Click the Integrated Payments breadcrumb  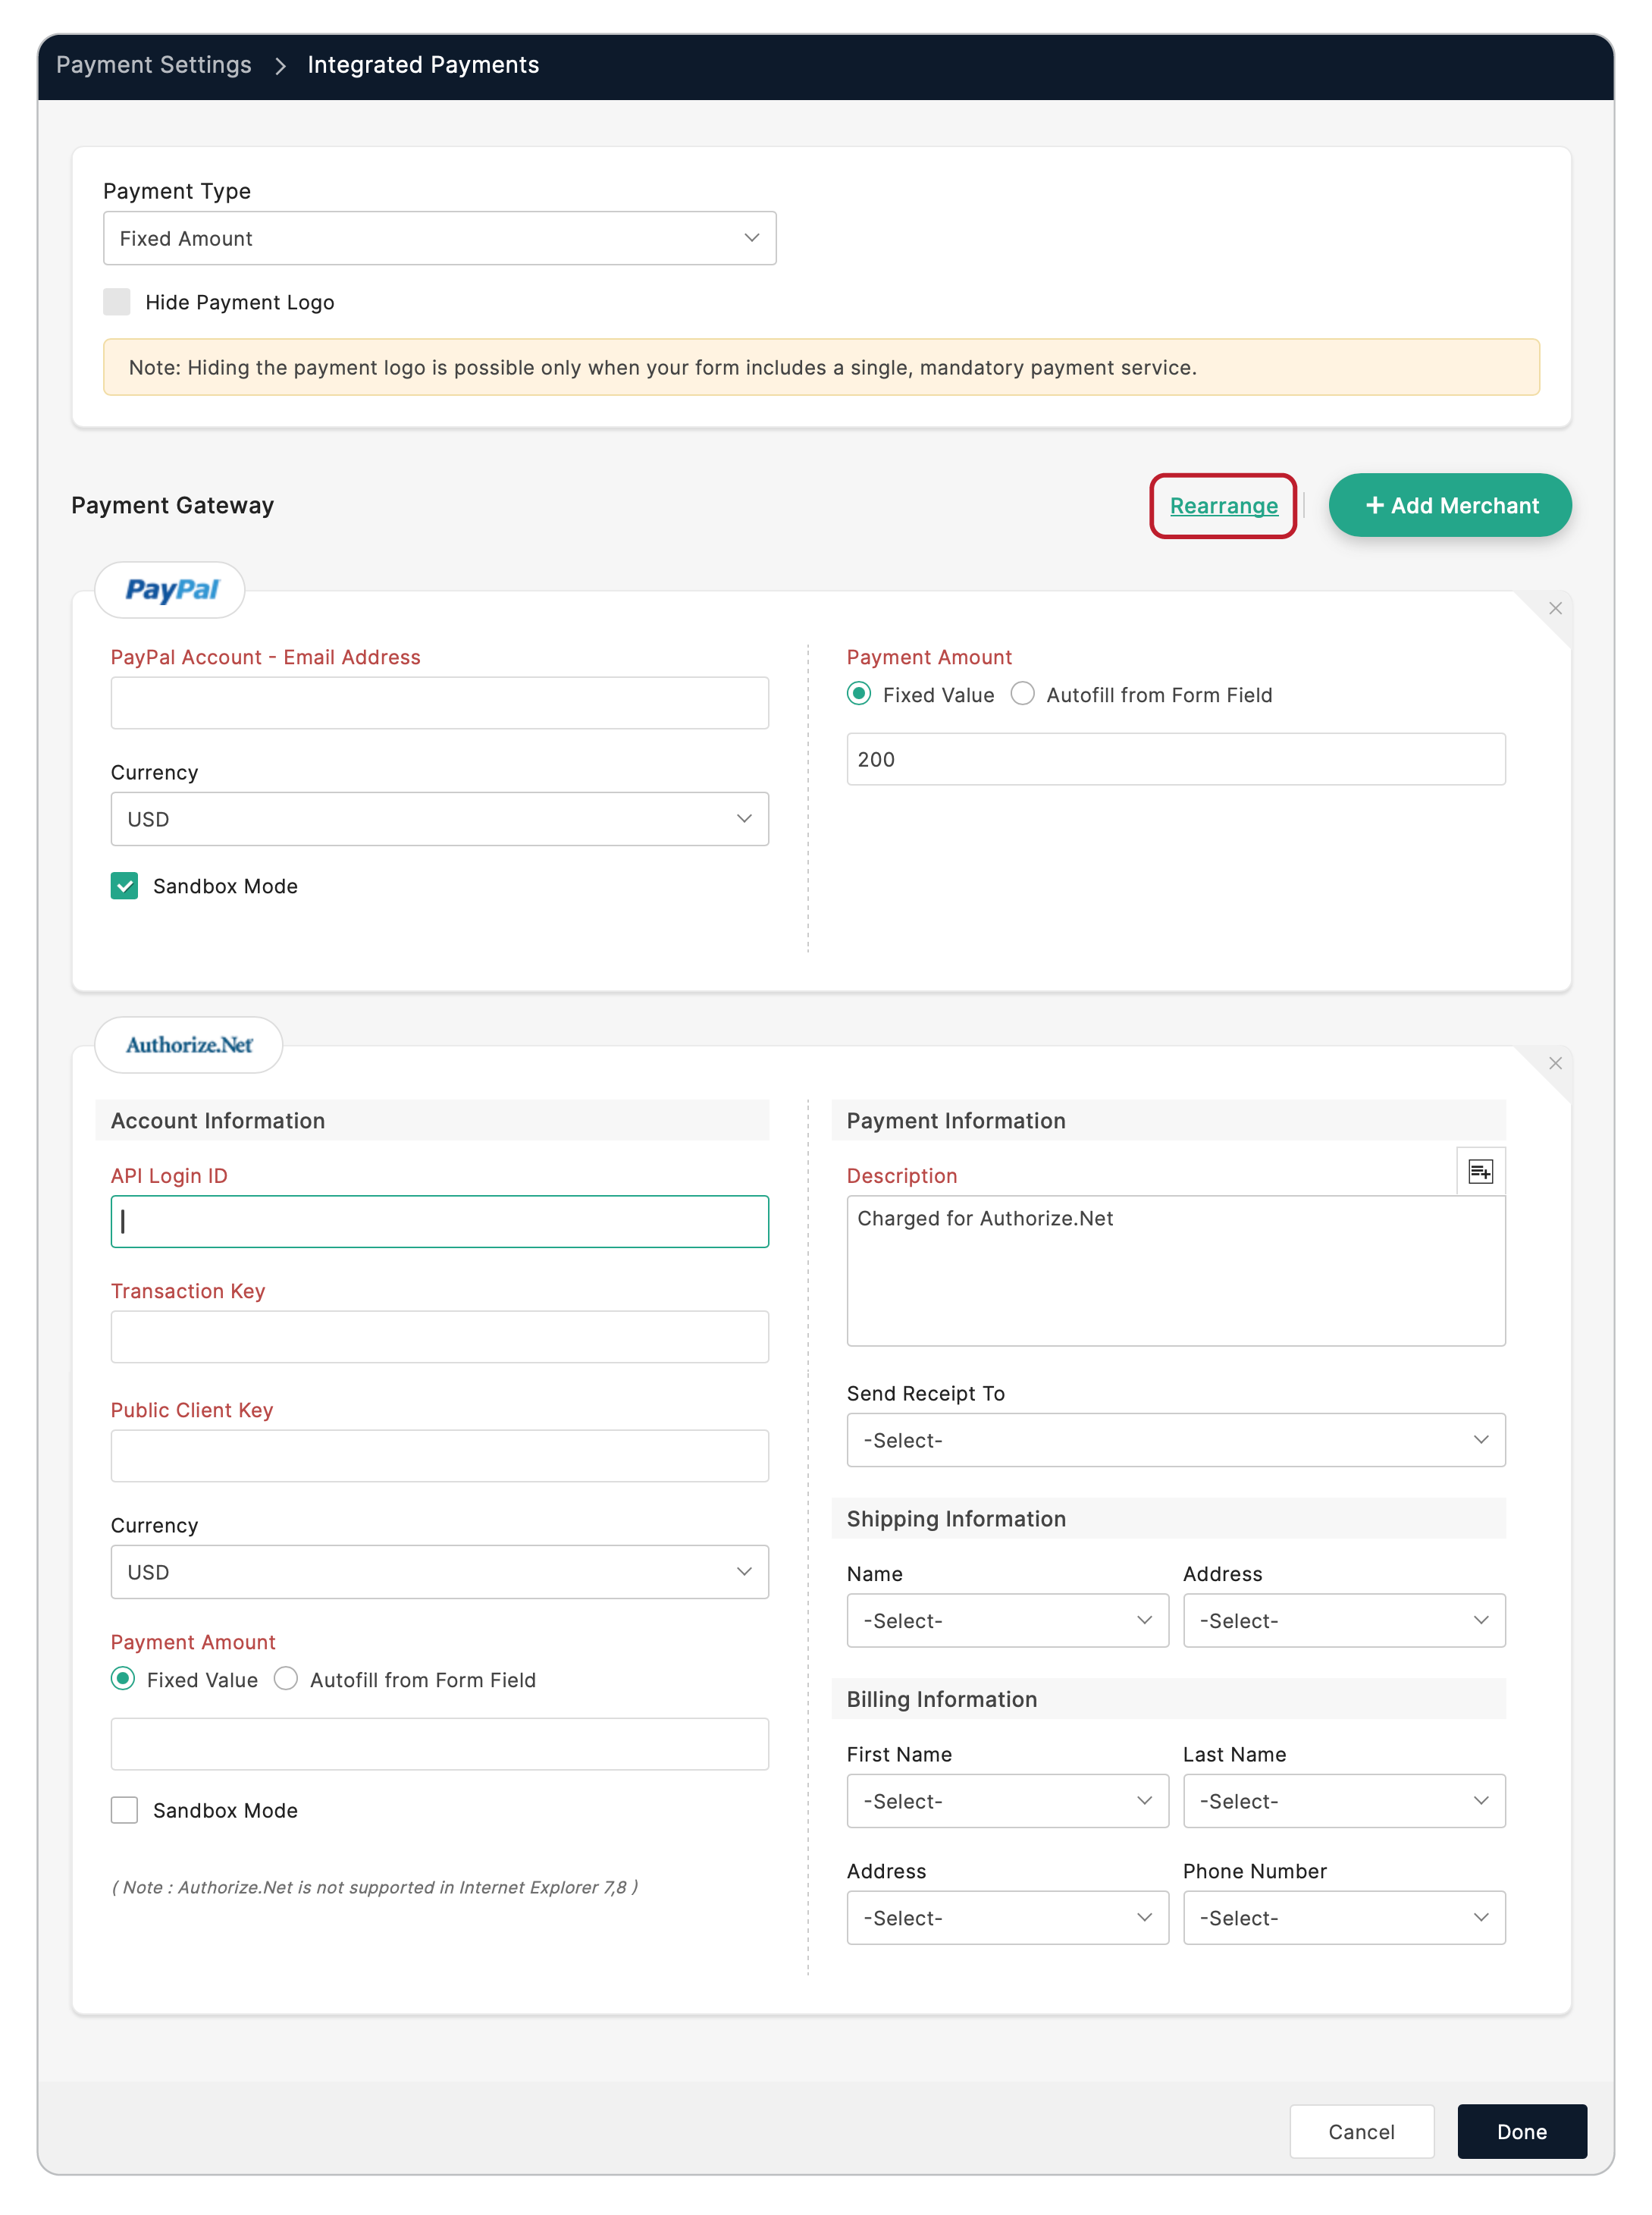pos(423,65)
